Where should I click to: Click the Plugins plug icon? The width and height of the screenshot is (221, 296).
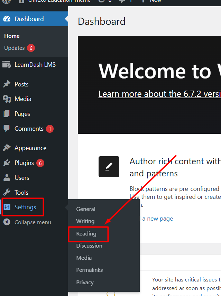coord(7,163)
